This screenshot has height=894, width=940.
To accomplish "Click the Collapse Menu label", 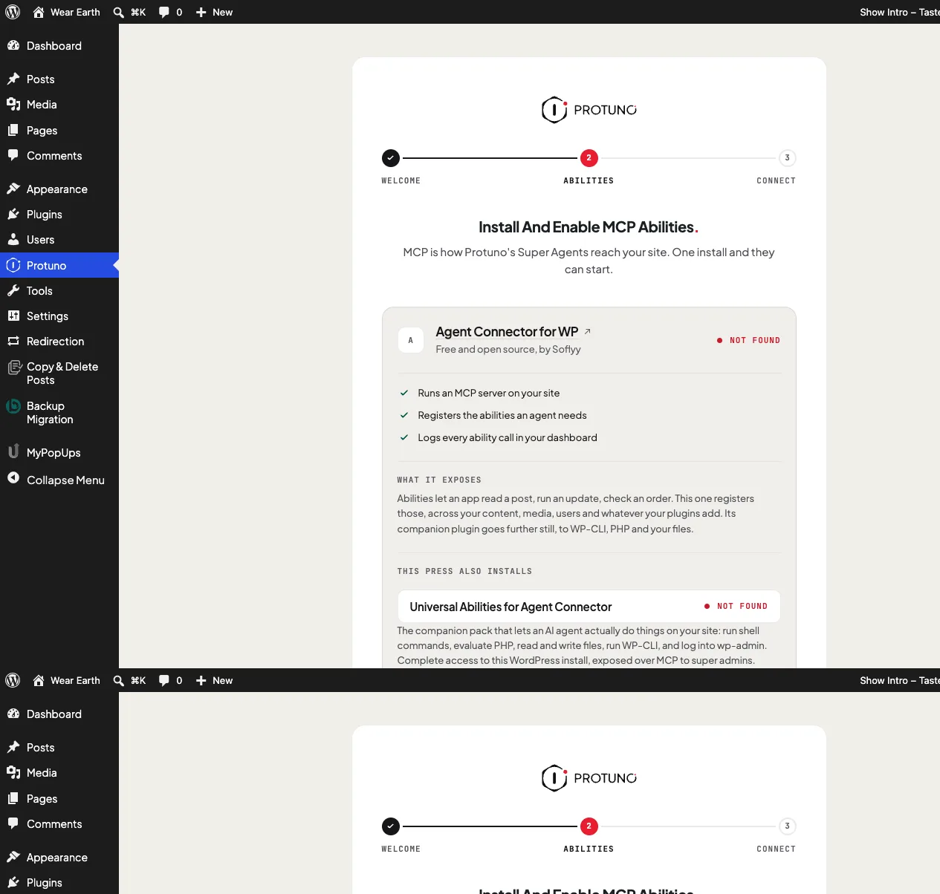I will pyautogui.click(x=65, y=480).
